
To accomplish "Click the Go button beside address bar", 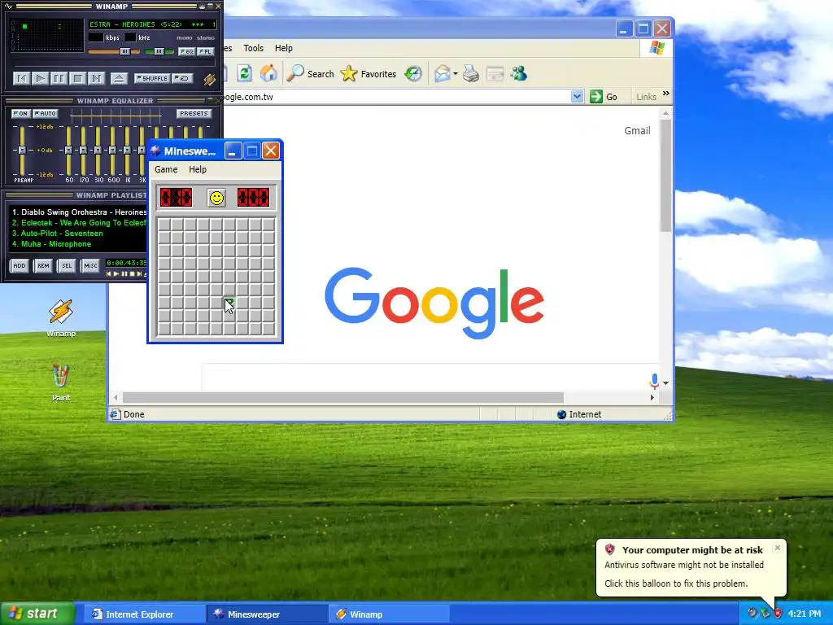I will (604, 97).
